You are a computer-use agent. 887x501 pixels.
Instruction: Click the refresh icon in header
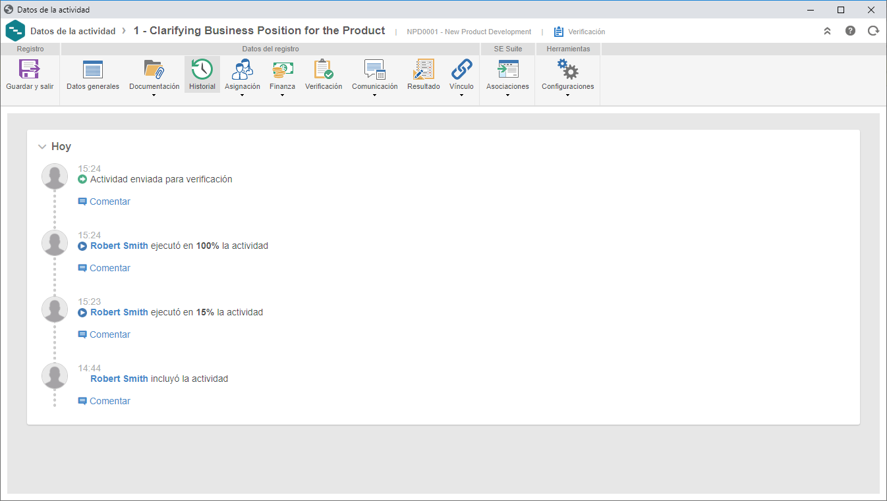tap(873, 31)
